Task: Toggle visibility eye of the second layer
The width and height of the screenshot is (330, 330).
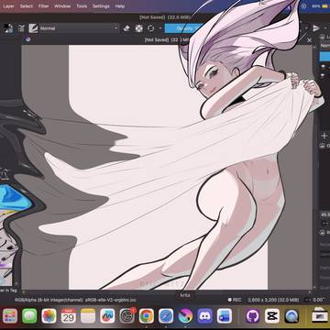Action: click(x=323, y=75)
